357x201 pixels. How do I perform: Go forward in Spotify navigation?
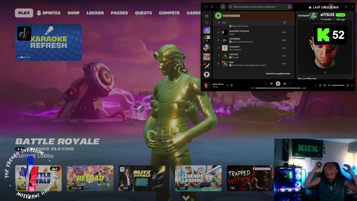point(217,7)
